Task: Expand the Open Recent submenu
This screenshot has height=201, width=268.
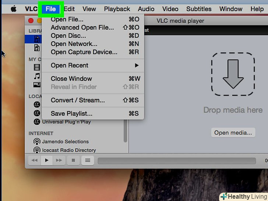Action: [93, 66]
